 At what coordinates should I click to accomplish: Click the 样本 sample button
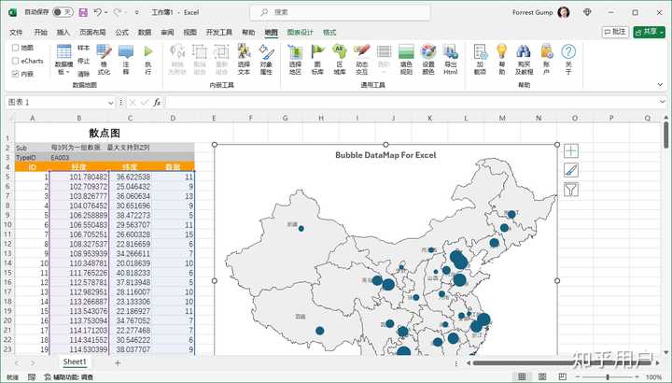click(x=84, y=48)
